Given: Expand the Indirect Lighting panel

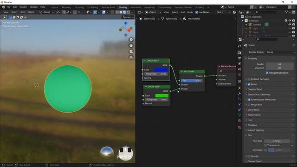Looking at the screenshot, I should click(x=255, y=130).
